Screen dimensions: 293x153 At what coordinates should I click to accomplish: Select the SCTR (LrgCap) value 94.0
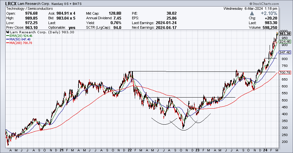click(117, 27)
